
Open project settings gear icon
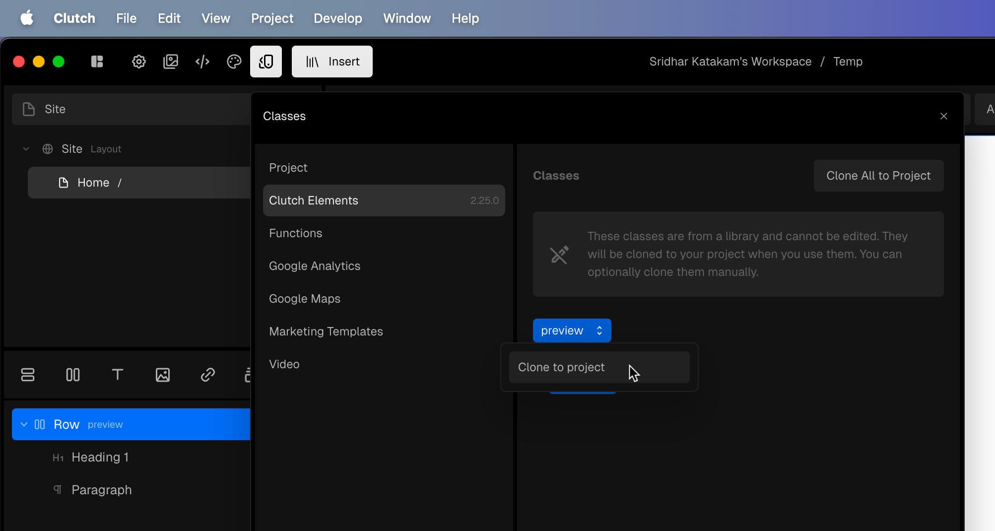click(139, 62)
